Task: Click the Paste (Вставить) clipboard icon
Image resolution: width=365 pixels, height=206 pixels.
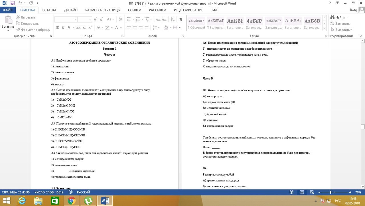Action: click(x=8, y=20)
